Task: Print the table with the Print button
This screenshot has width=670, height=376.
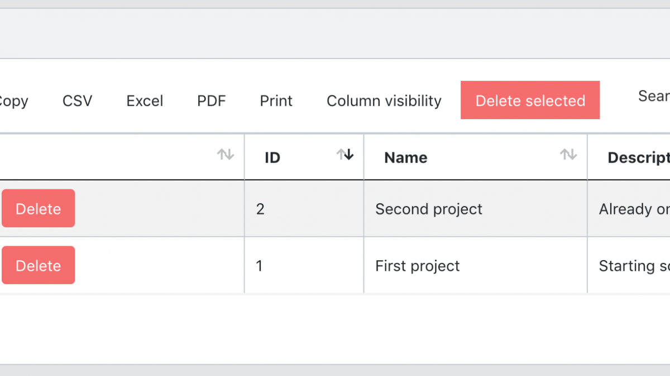Action: pos(276,101)
